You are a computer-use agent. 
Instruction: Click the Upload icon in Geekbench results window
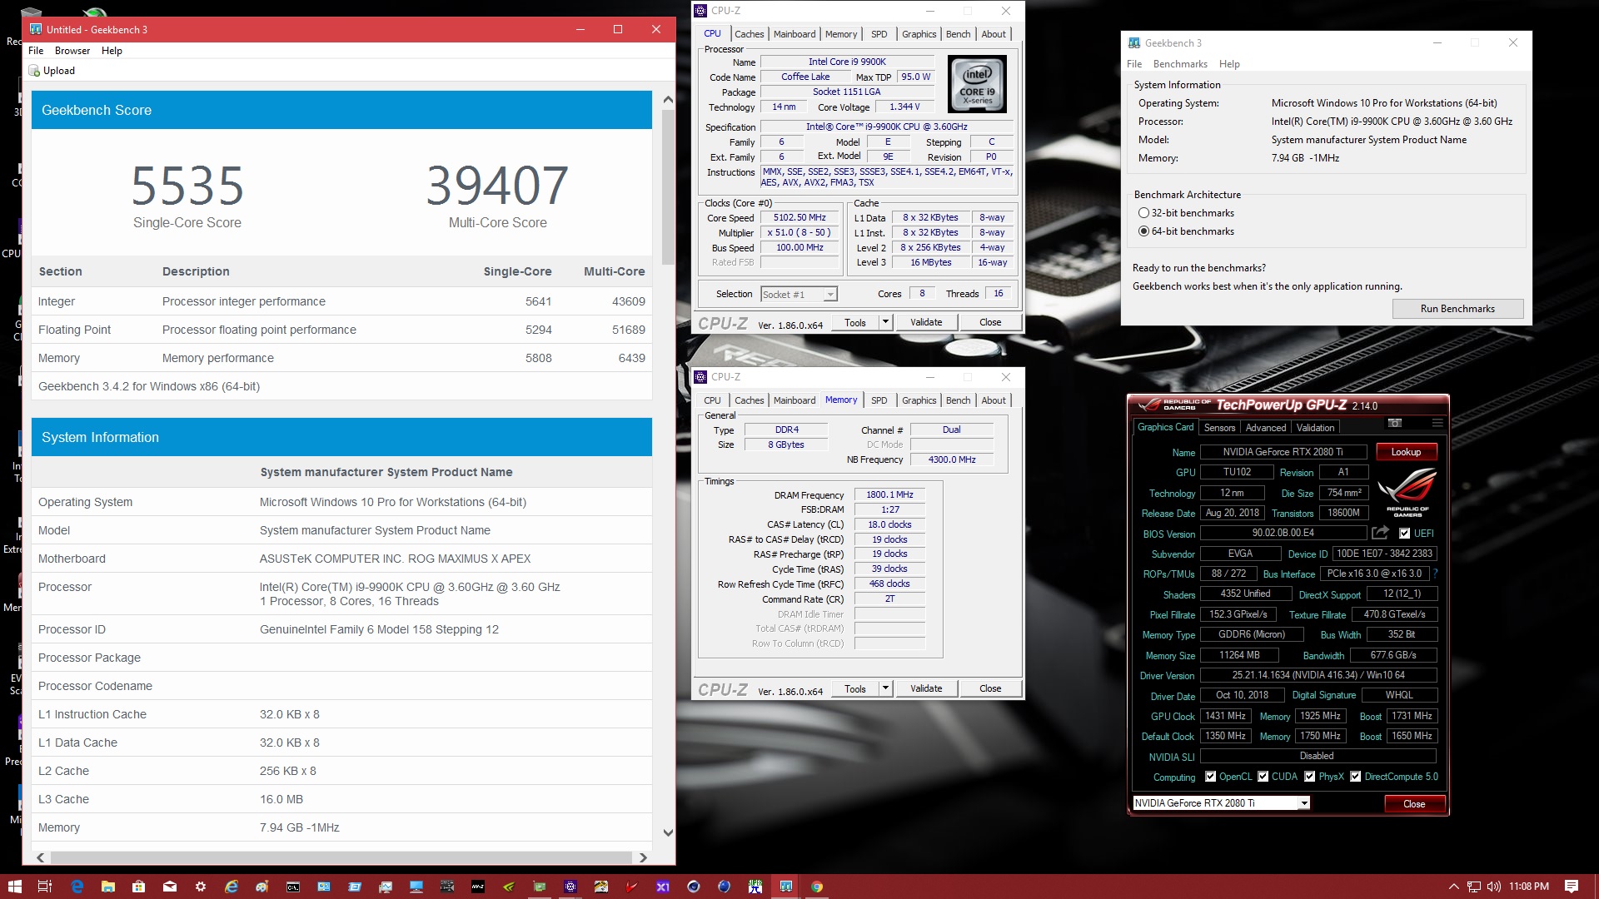34,71
